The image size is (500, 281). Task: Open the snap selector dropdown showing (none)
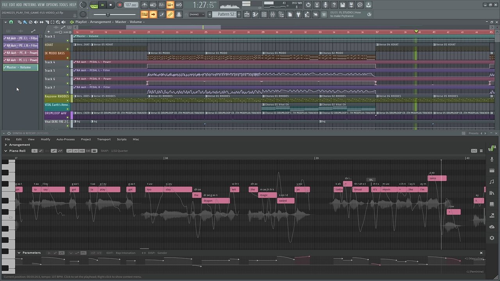(196, 14)
